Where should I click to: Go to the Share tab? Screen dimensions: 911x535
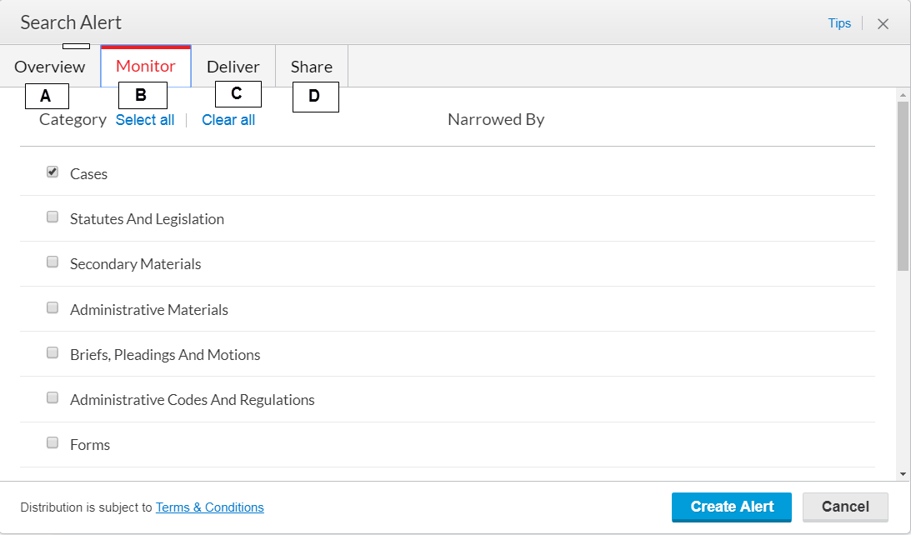tap(312, 67)
